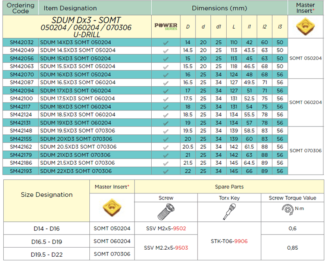Select ordering code SM42032
This screenshot has height=262, width=328.
point(22,42)
